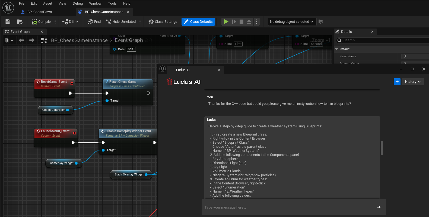429x217 pixels.
Task: Click ResetGame_Event delegate output pin
Action: point(72,84)
